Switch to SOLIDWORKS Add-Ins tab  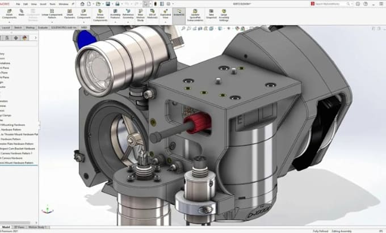(x=64, y=28)
